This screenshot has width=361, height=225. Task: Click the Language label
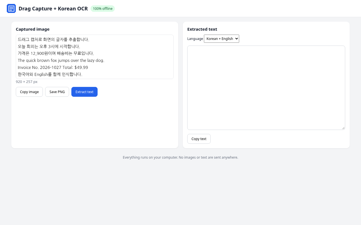pyautogui.click(x=195, y=39)
